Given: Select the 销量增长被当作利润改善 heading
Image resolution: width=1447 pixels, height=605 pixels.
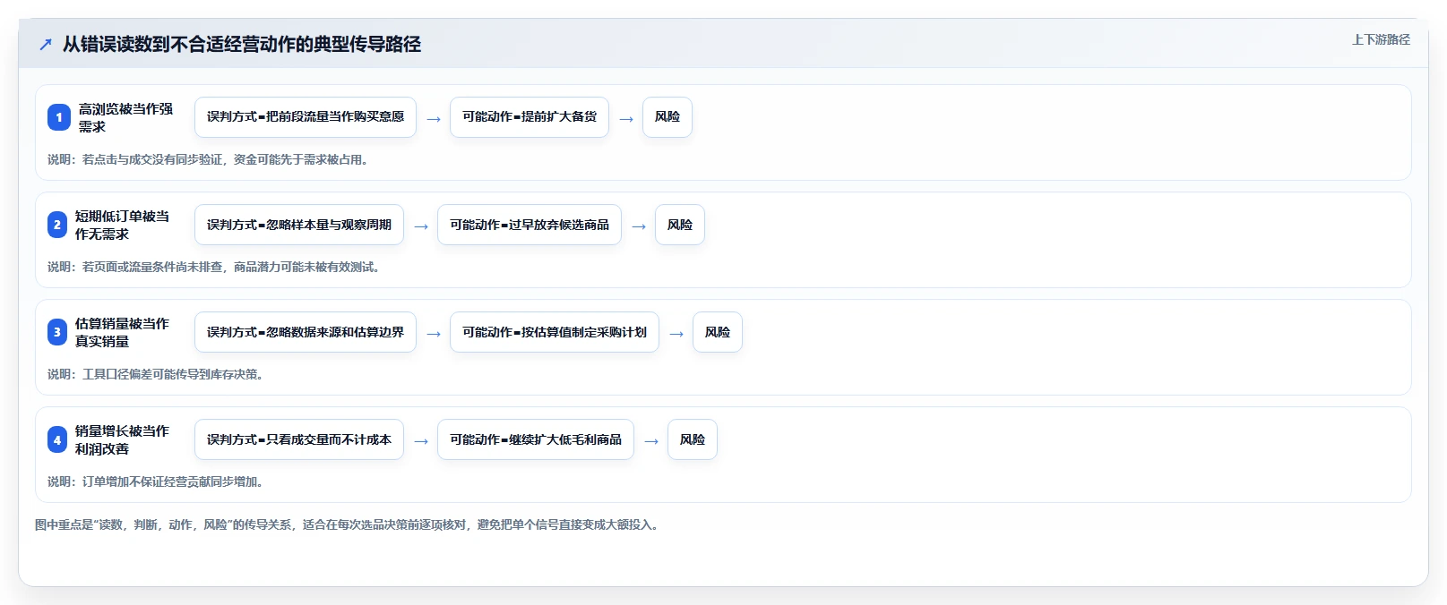Looking at the screenshot, I should 122,439.
